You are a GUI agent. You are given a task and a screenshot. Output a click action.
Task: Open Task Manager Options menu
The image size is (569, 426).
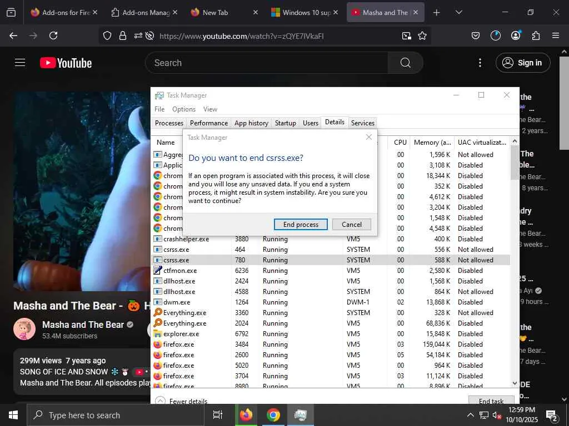coord(183,109)
